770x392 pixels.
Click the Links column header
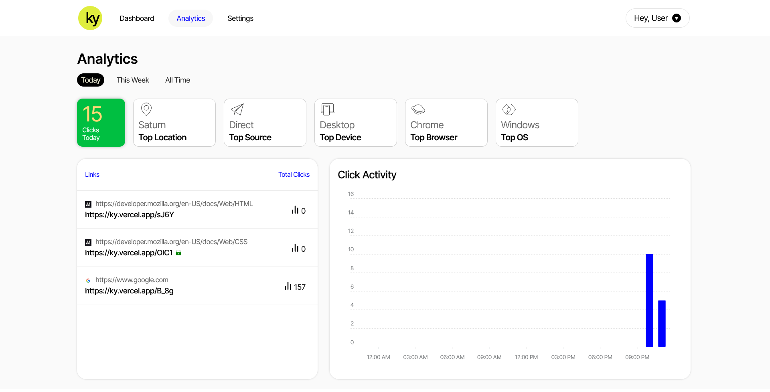[x=92, y=174]
